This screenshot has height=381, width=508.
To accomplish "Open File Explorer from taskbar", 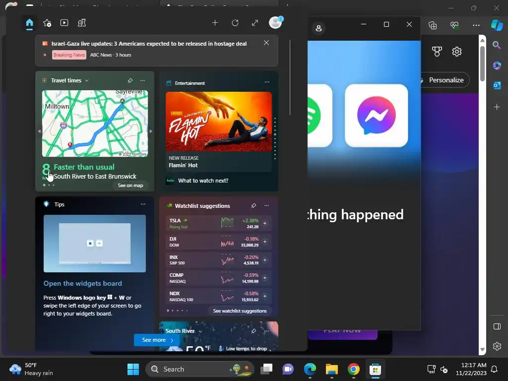I will coord(332,369).
